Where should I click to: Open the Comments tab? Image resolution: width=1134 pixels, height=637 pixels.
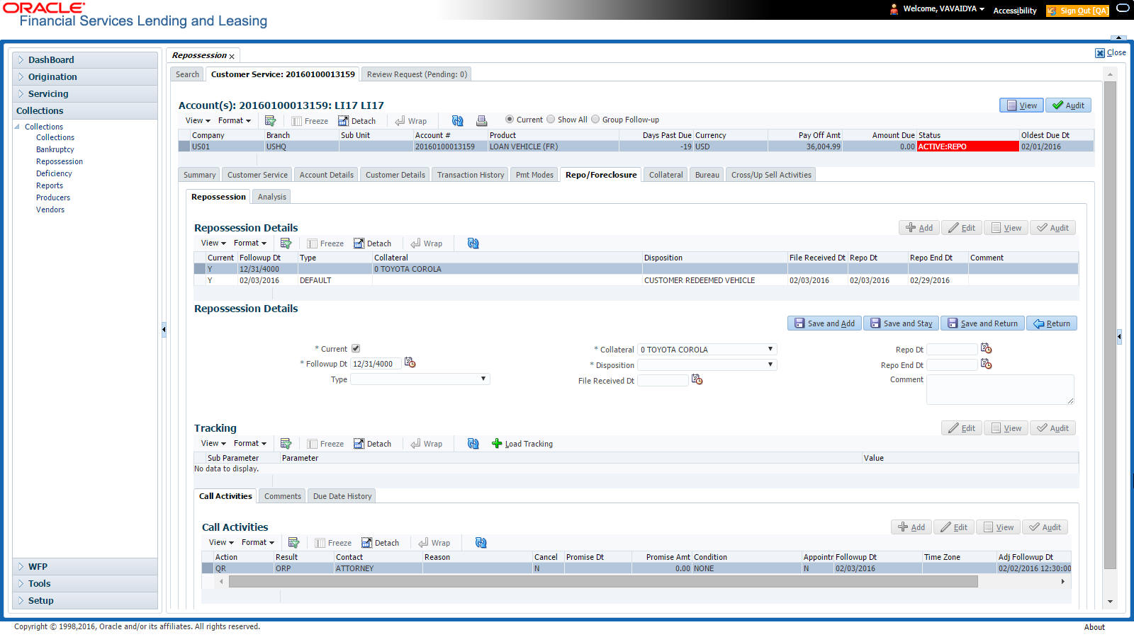(282, 496)
